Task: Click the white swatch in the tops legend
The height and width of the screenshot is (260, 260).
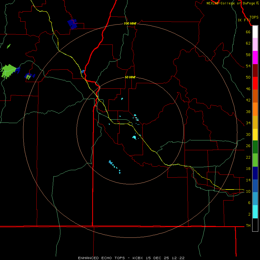Action: point(255,32)
